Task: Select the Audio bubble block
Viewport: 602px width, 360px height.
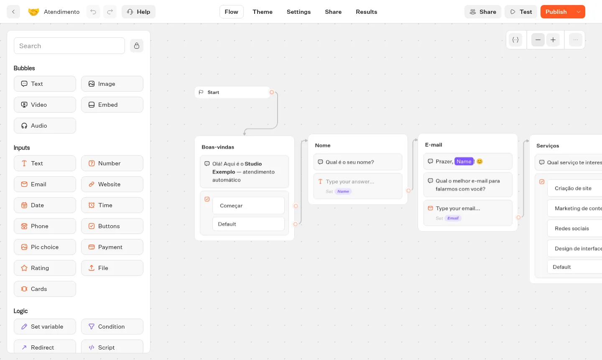Action: [x=45, y=126]
